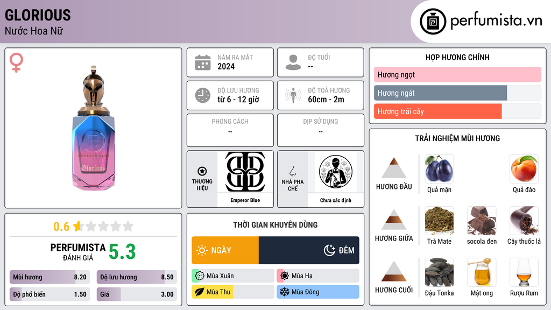The image size is (551, 310).
Task: Click the Độ phổ biến 1.50 score bar
Action: (50, 294)
